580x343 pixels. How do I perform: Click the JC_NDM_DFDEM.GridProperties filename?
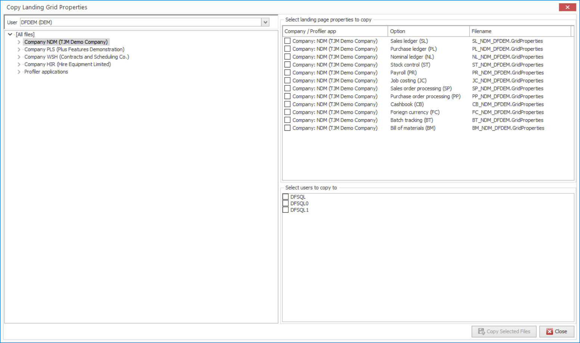(x=508, y=80)
